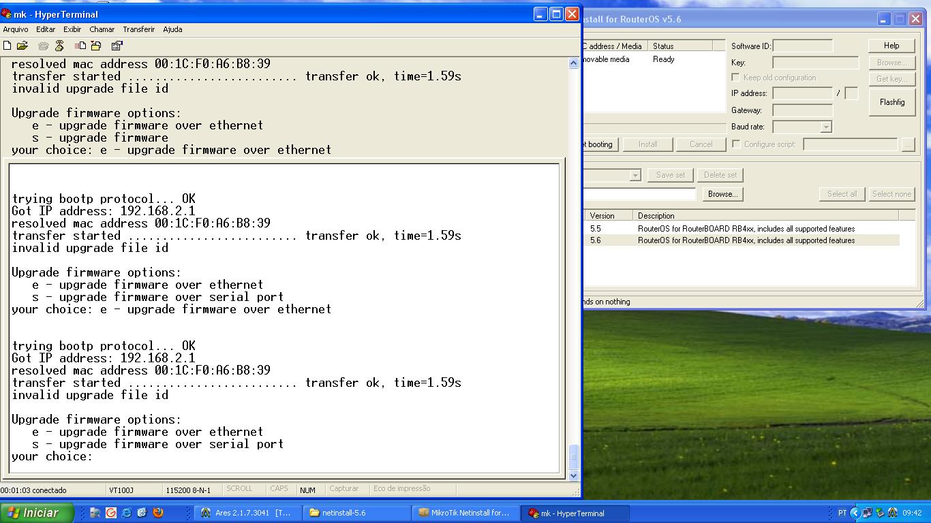
Task: Select the removable media Ready device row
Action: click(x=654, y=59)
